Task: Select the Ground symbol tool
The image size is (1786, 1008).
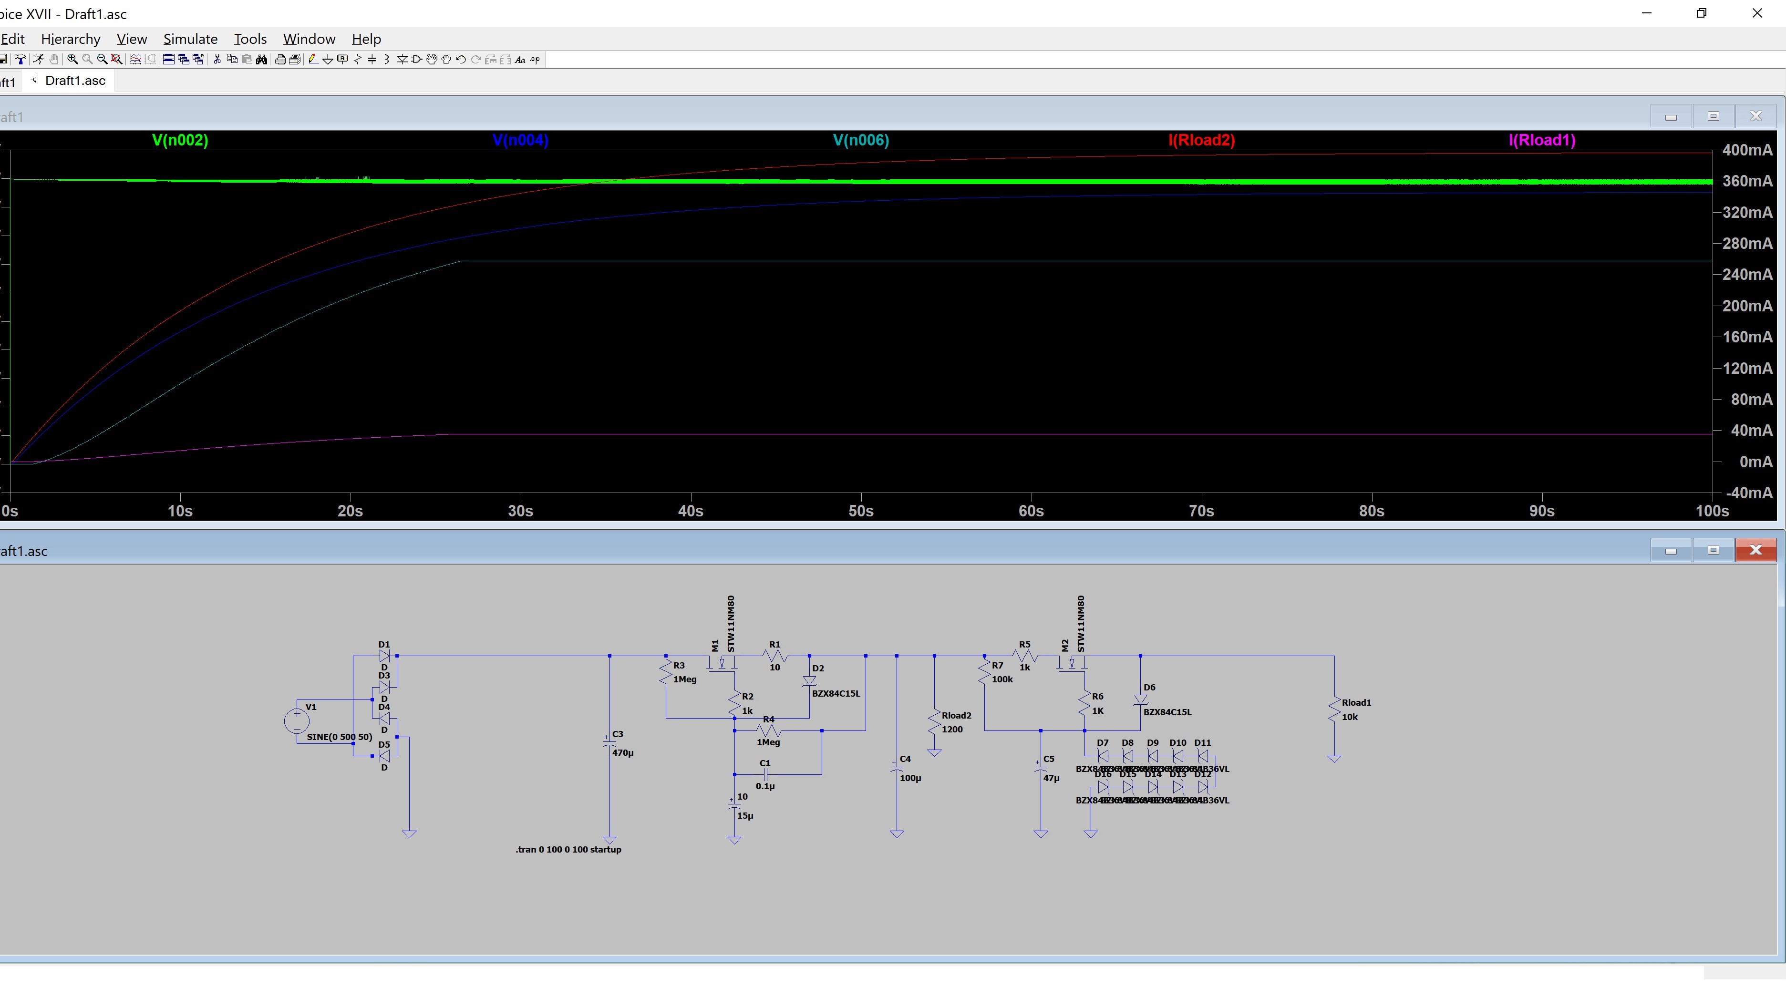Action: coord(328,60)
